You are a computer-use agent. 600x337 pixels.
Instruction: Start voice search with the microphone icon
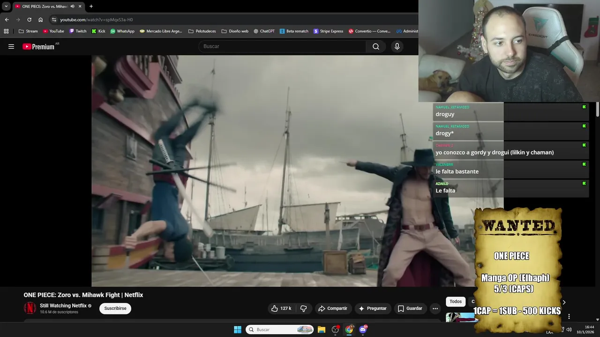click(397, 46)
